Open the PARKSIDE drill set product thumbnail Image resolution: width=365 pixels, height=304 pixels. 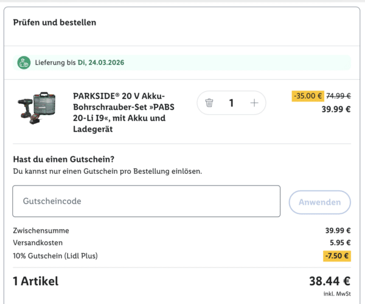[x=36, y=108]
